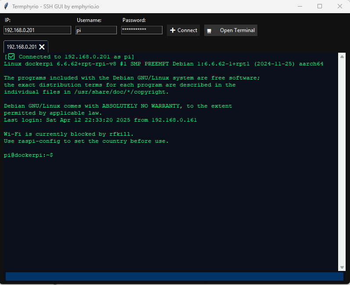This screenshot has height=285, width=350.
Task: Click the scrollbar down arrow
Action: 342,267
